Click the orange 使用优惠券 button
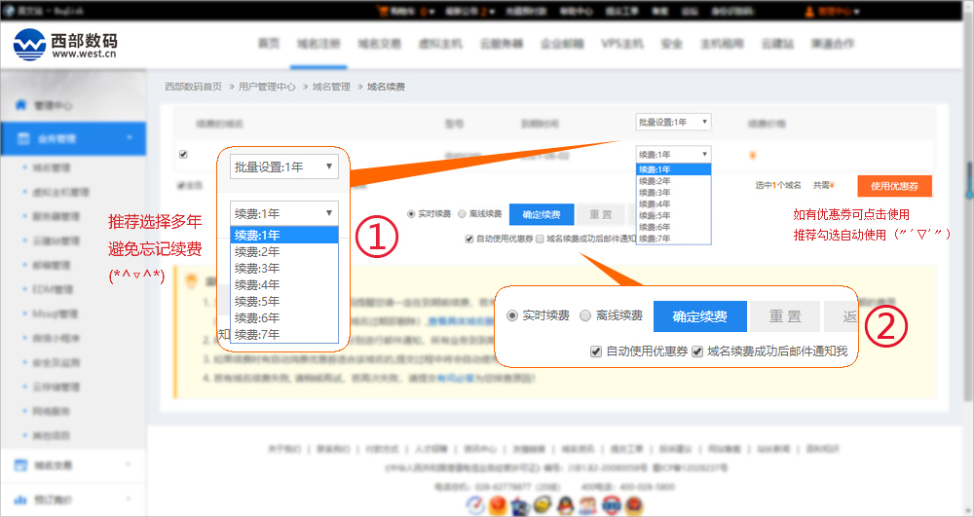 (x=894, y=186)
